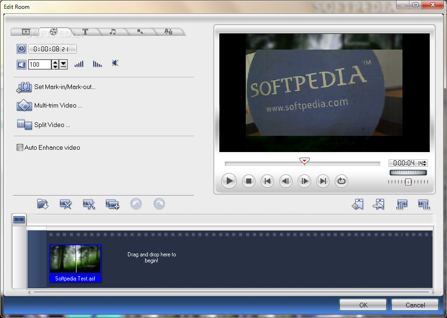Jump to the end of the clip
447x318 pixels.
click(x=323, y=181)
